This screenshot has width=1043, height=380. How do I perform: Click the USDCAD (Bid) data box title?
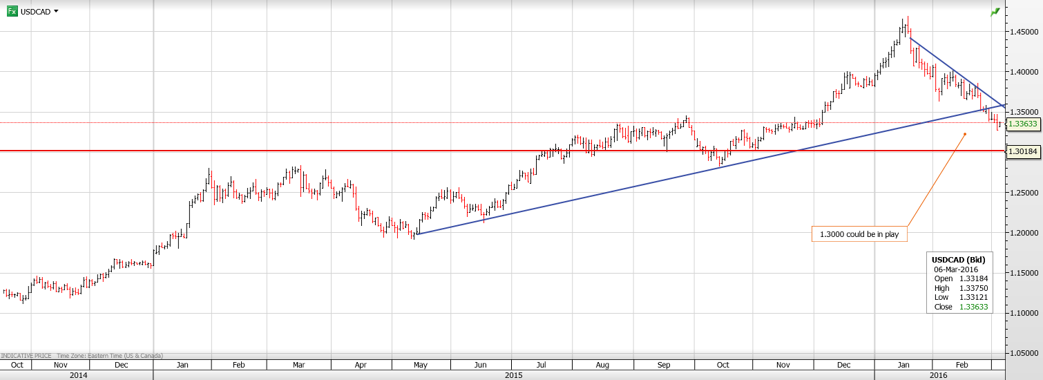959,259
